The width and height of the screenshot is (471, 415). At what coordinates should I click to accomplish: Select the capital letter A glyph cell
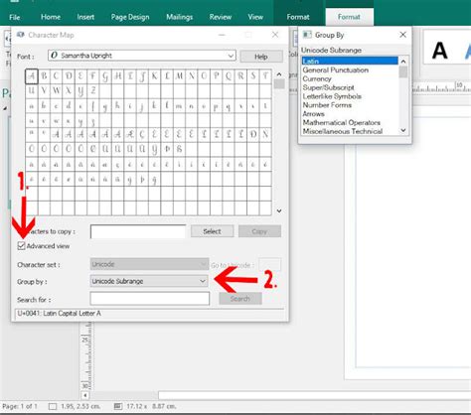[x=32, y=76]
